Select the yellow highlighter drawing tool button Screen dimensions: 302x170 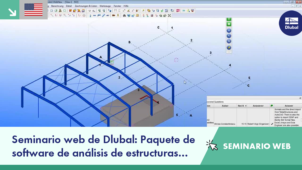tap(229, 47)
